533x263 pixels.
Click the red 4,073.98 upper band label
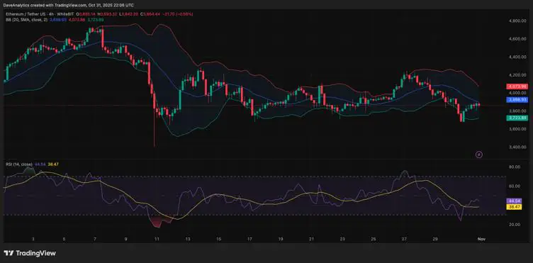pyautogui.click(x=517, y=86)
